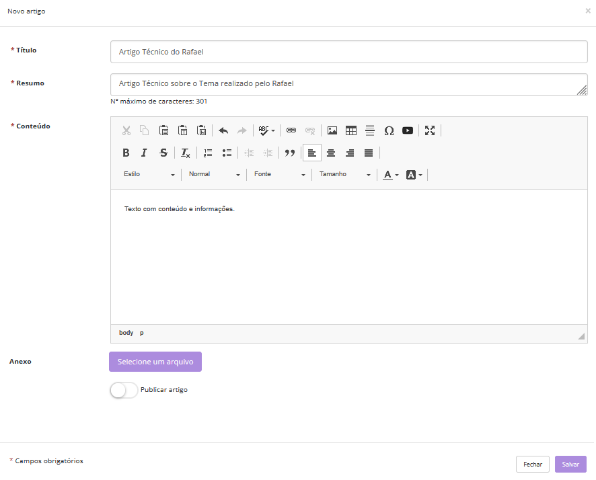Insert a link with the link icon
Screen dimensions: 596x480
pos(291,130)
